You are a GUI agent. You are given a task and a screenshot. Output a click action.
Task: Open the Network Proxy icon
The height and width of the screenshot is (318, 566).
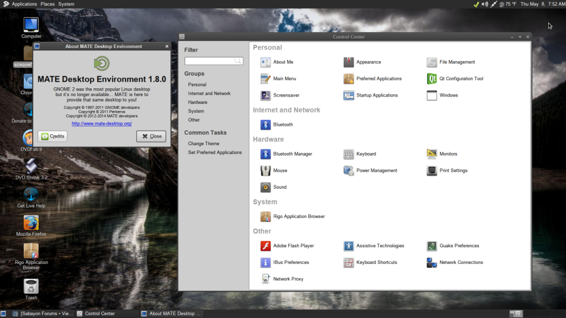[x=265, y=279]
